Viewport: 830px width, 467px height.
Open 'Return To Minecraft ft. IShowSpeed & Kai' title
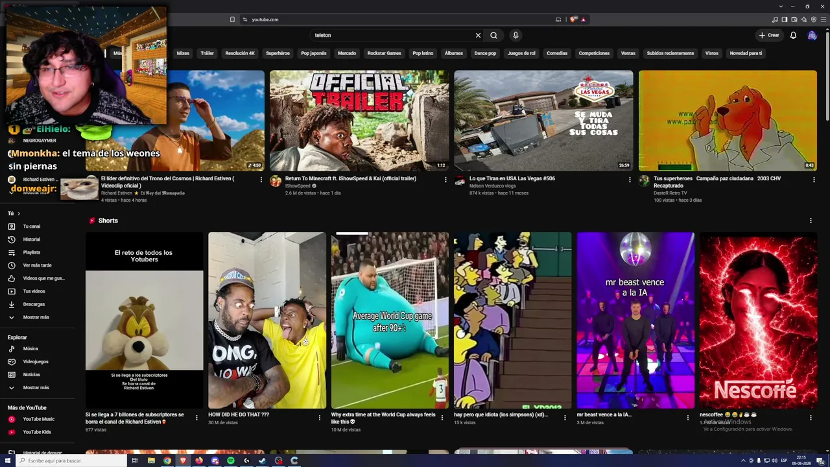pyautogui.click(x=351, y=178)
